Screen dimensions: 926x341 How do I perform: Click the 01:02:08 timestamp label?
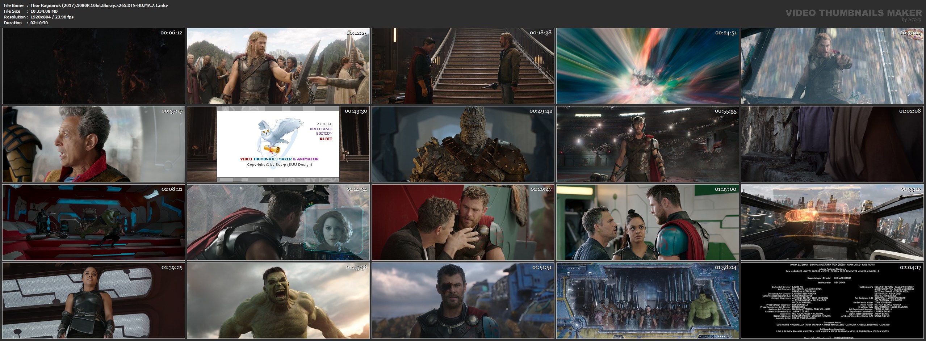[x=910, y=111]
